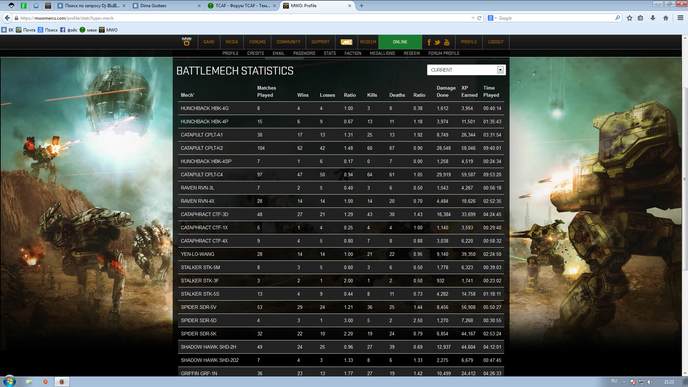Screen dimensions: 688x387
Task: Select the SPIDER SDR-5D row name
Action: click(199, 320)
